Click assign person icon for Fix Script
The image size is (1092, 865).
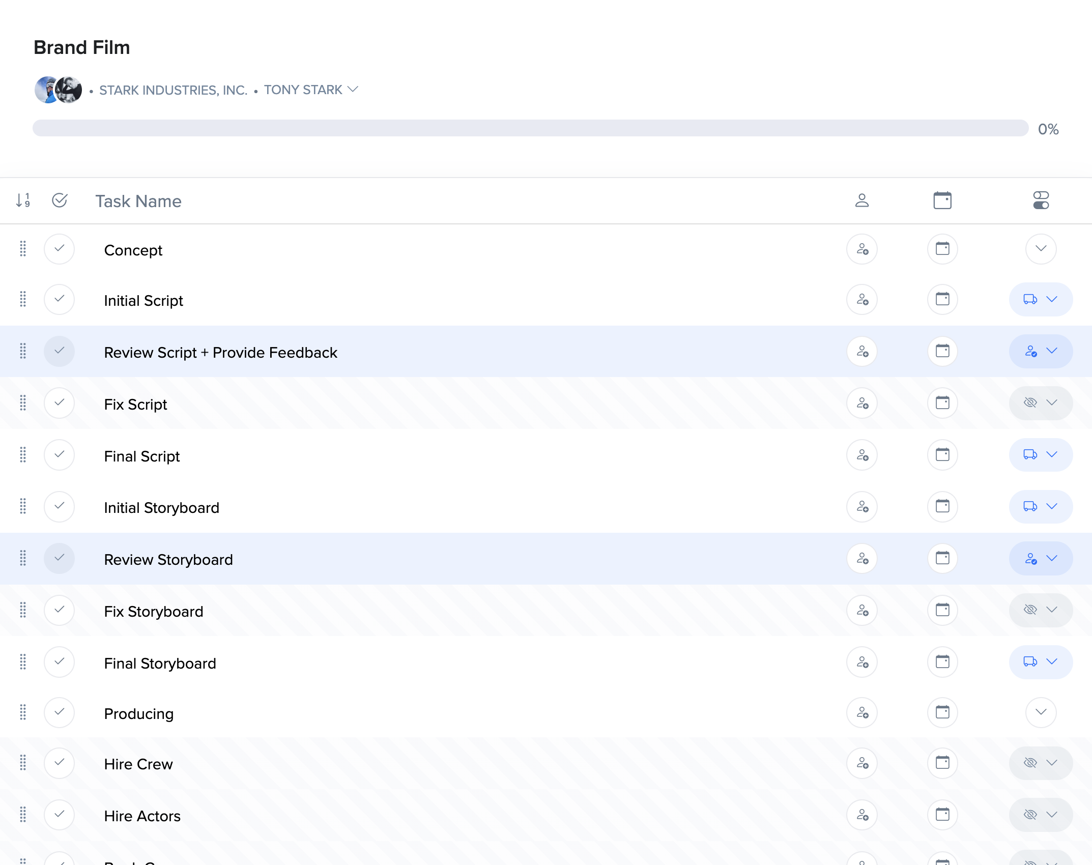coord(861,403)
